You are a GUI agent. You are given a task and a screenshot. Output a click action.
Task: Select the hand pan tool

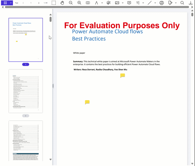coord(62,3)
